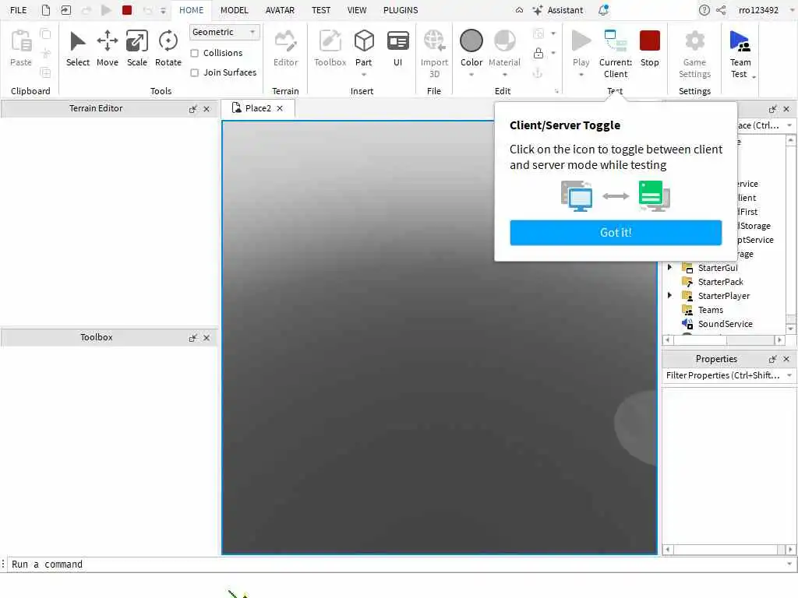This screenshot has height=598, width=798.
Task: Close the Place2 tab
Action: click(280, 108)
